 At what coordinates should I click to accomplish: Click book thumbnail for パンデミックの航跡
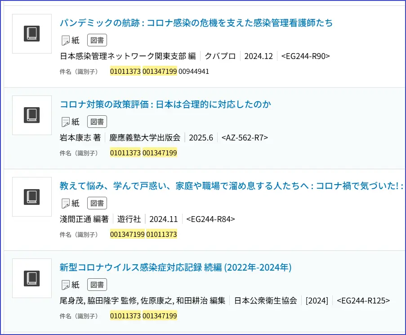[32, 34]
